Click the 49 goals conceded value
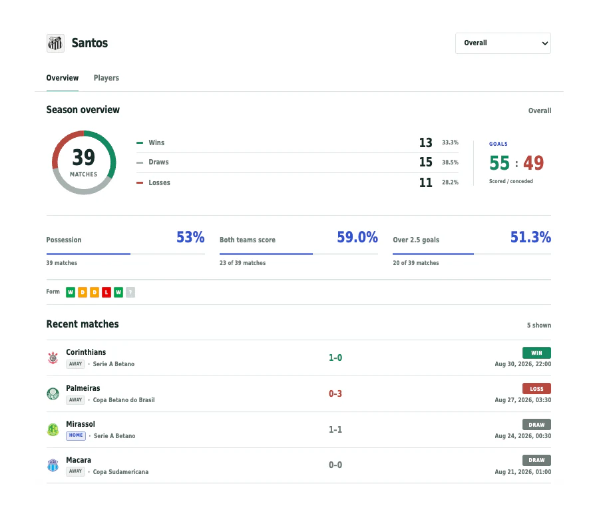Screen dimensions: 599x506 [533, 163]
